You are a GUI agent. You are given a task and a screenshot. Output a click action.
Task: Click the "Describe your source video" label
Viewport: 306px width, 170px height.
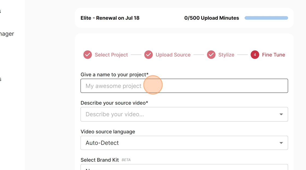(114, 103)
